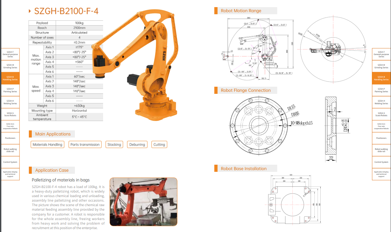
Task: Select the left-side Positioners tab
Action: pyautogui.click(x=10, y=138)
